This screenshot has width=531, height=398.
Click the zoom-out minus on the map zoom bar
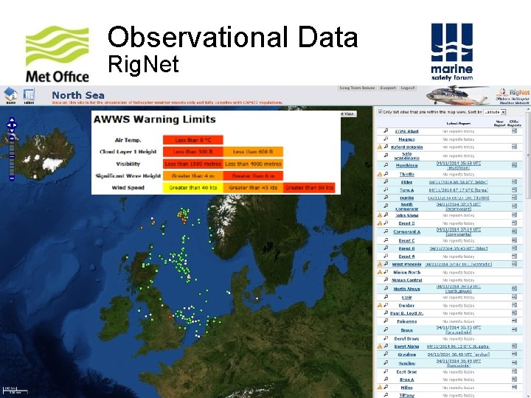[x=13, y=178]
